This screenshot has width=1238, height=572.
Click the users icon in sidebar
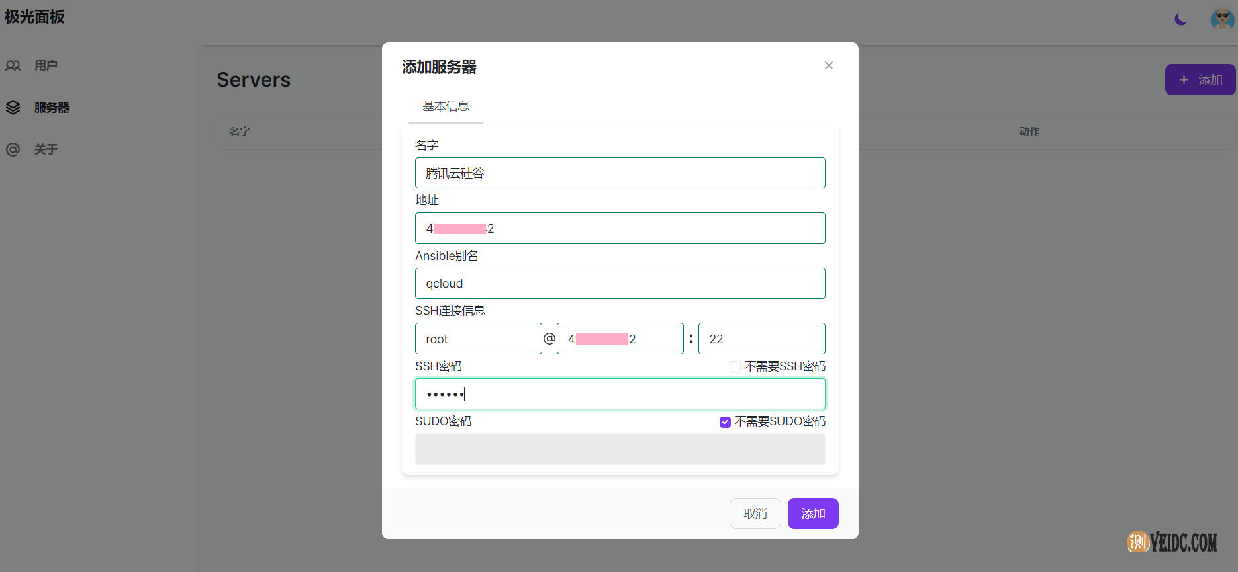pos(13,65)
